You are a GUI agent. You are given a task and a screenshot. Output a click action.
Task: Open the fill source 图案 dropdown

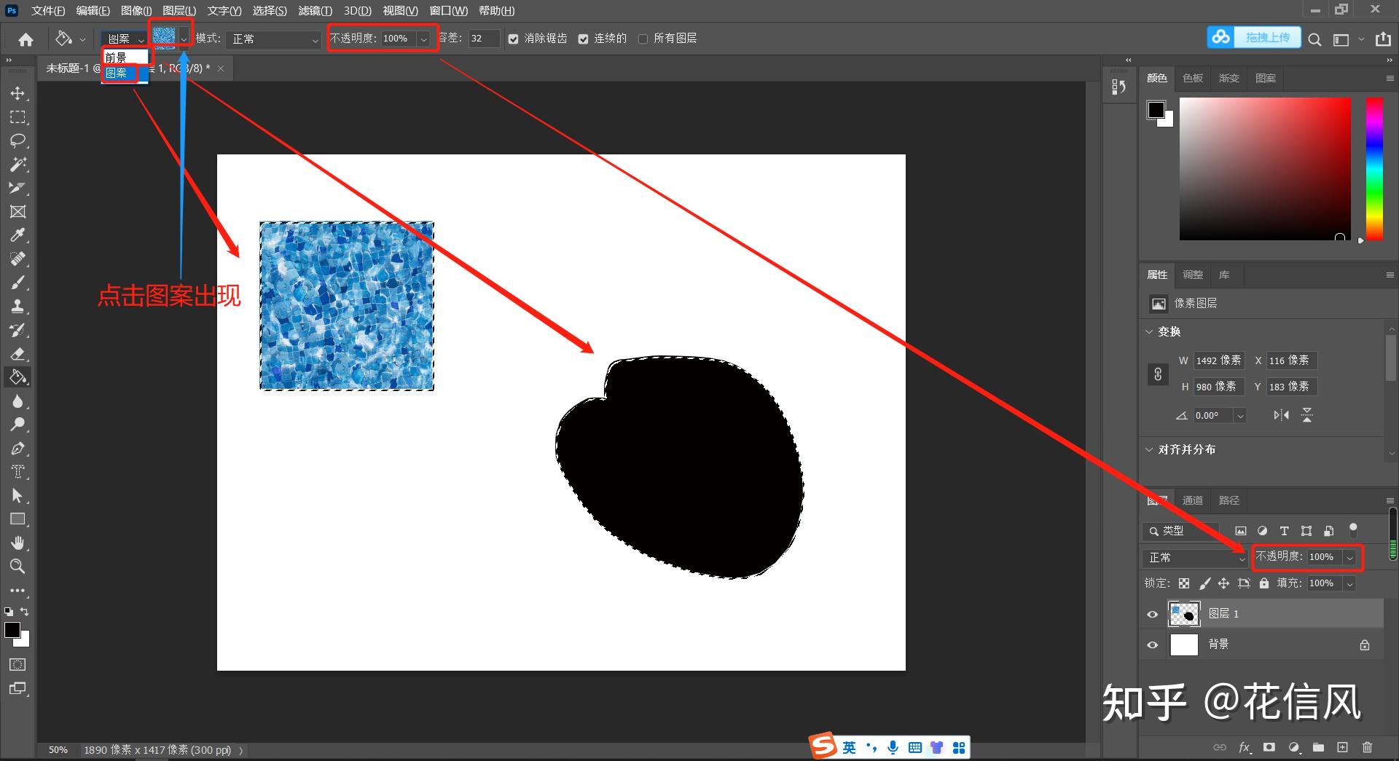click(125, 39)
